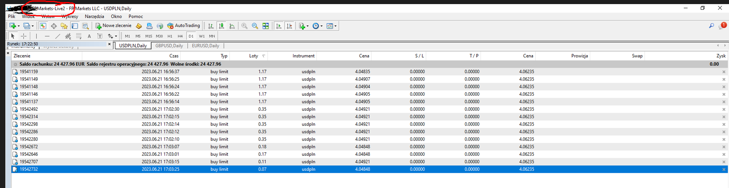Toggle the Terminal panel icon
The width and height of the screenshot is (729, 188).
click(75, 26)
